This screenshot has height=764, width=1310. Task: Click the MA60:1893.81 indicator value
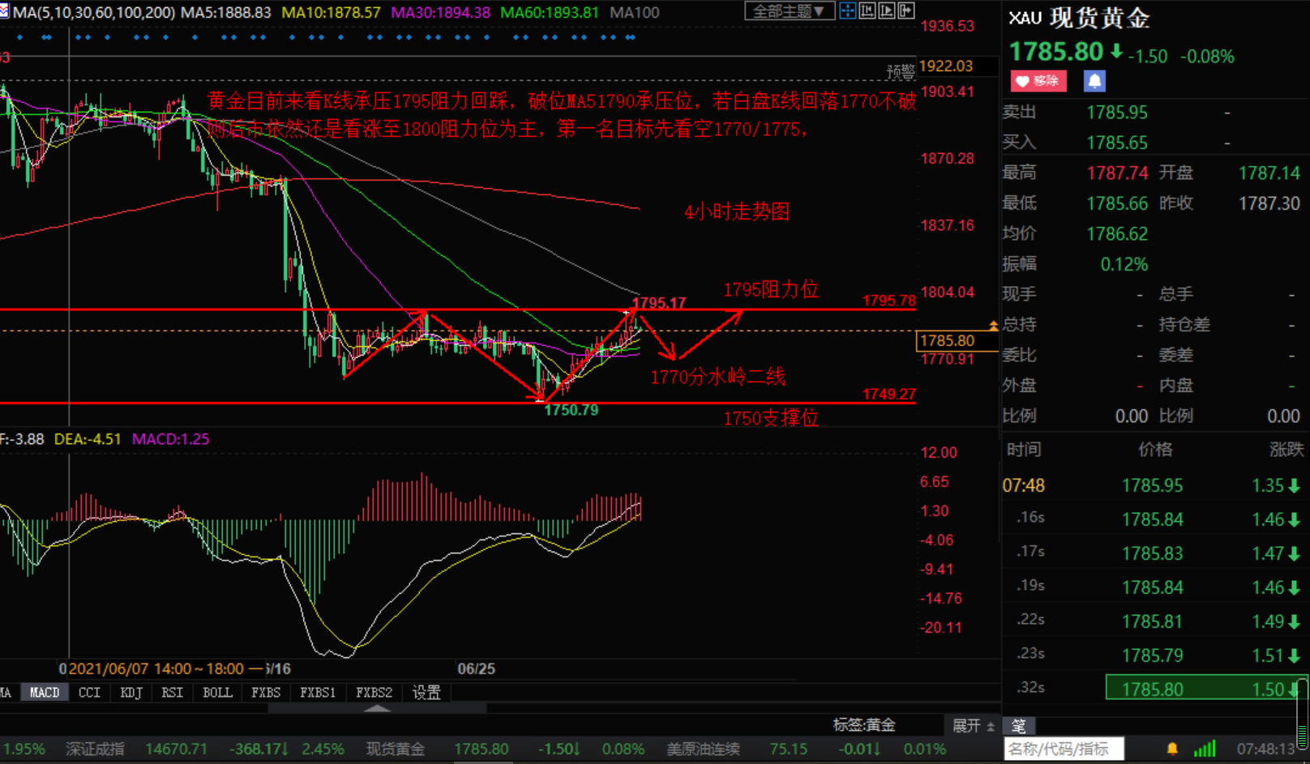pyautogui.click(x=549, y=13)
